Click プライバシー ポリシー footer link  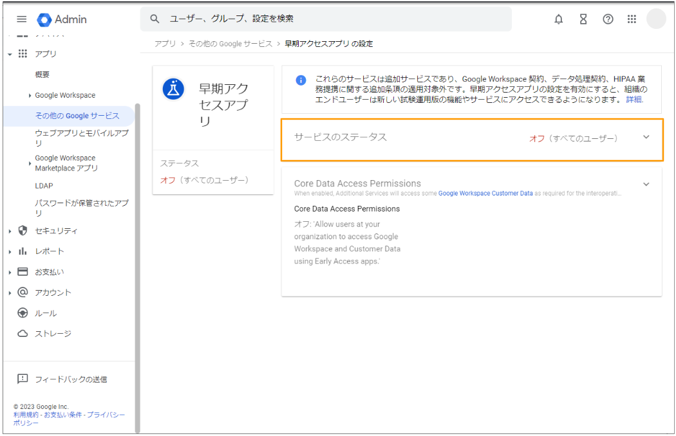coord(69,419)
